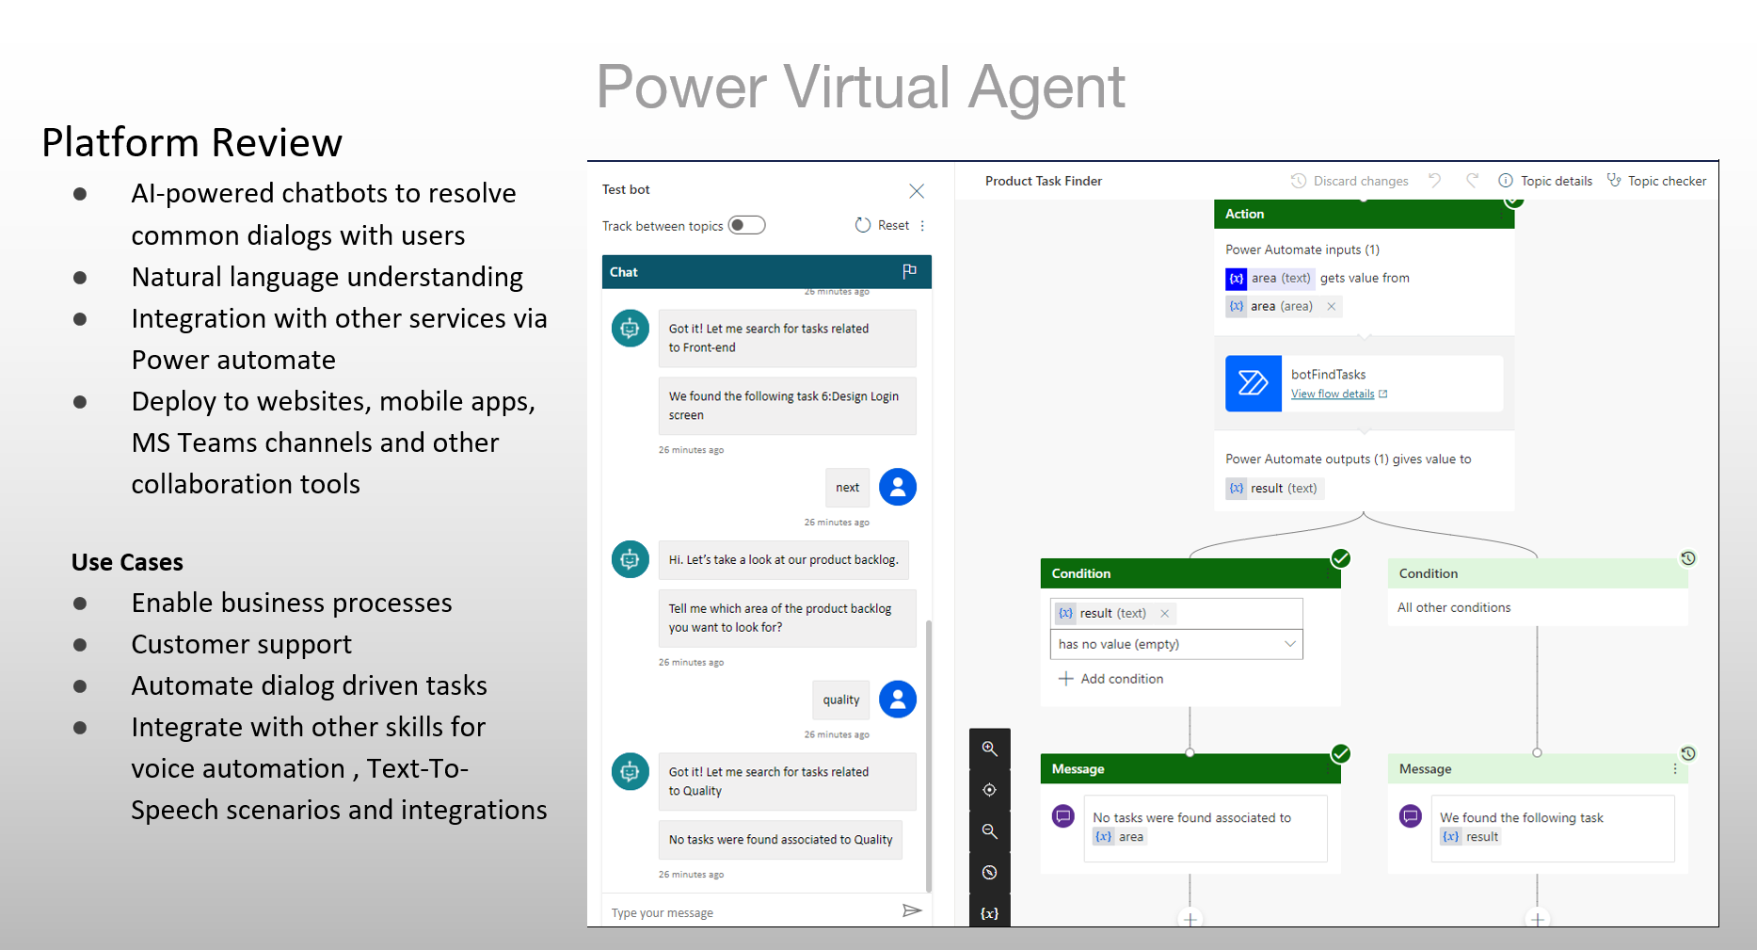The image size is (1757, 950).
Task: Open options on right Message node
Action: point(1675,769)
